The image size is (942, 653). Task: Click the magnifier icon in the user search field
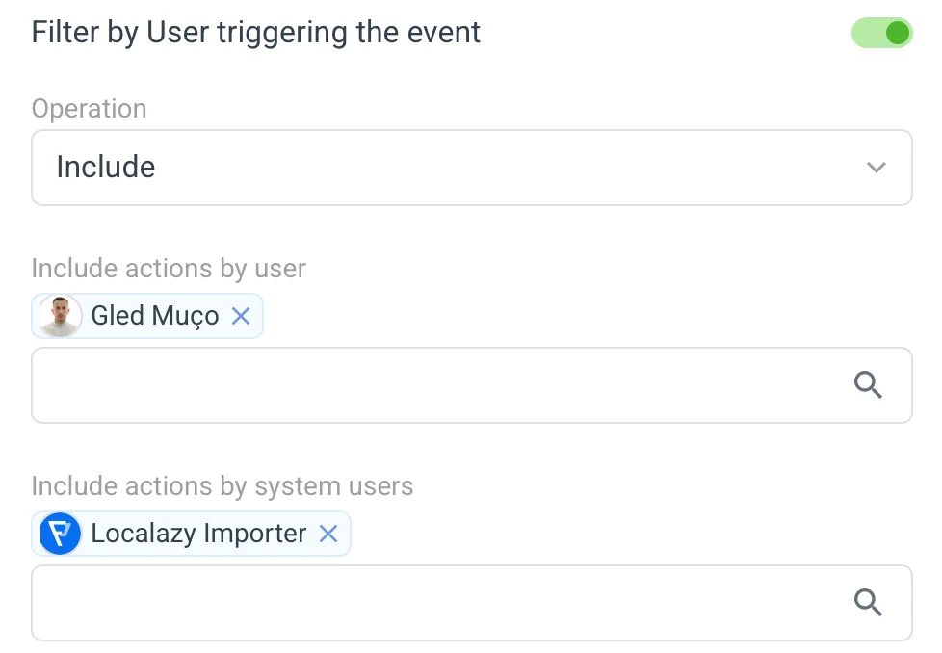coord(869,385)
